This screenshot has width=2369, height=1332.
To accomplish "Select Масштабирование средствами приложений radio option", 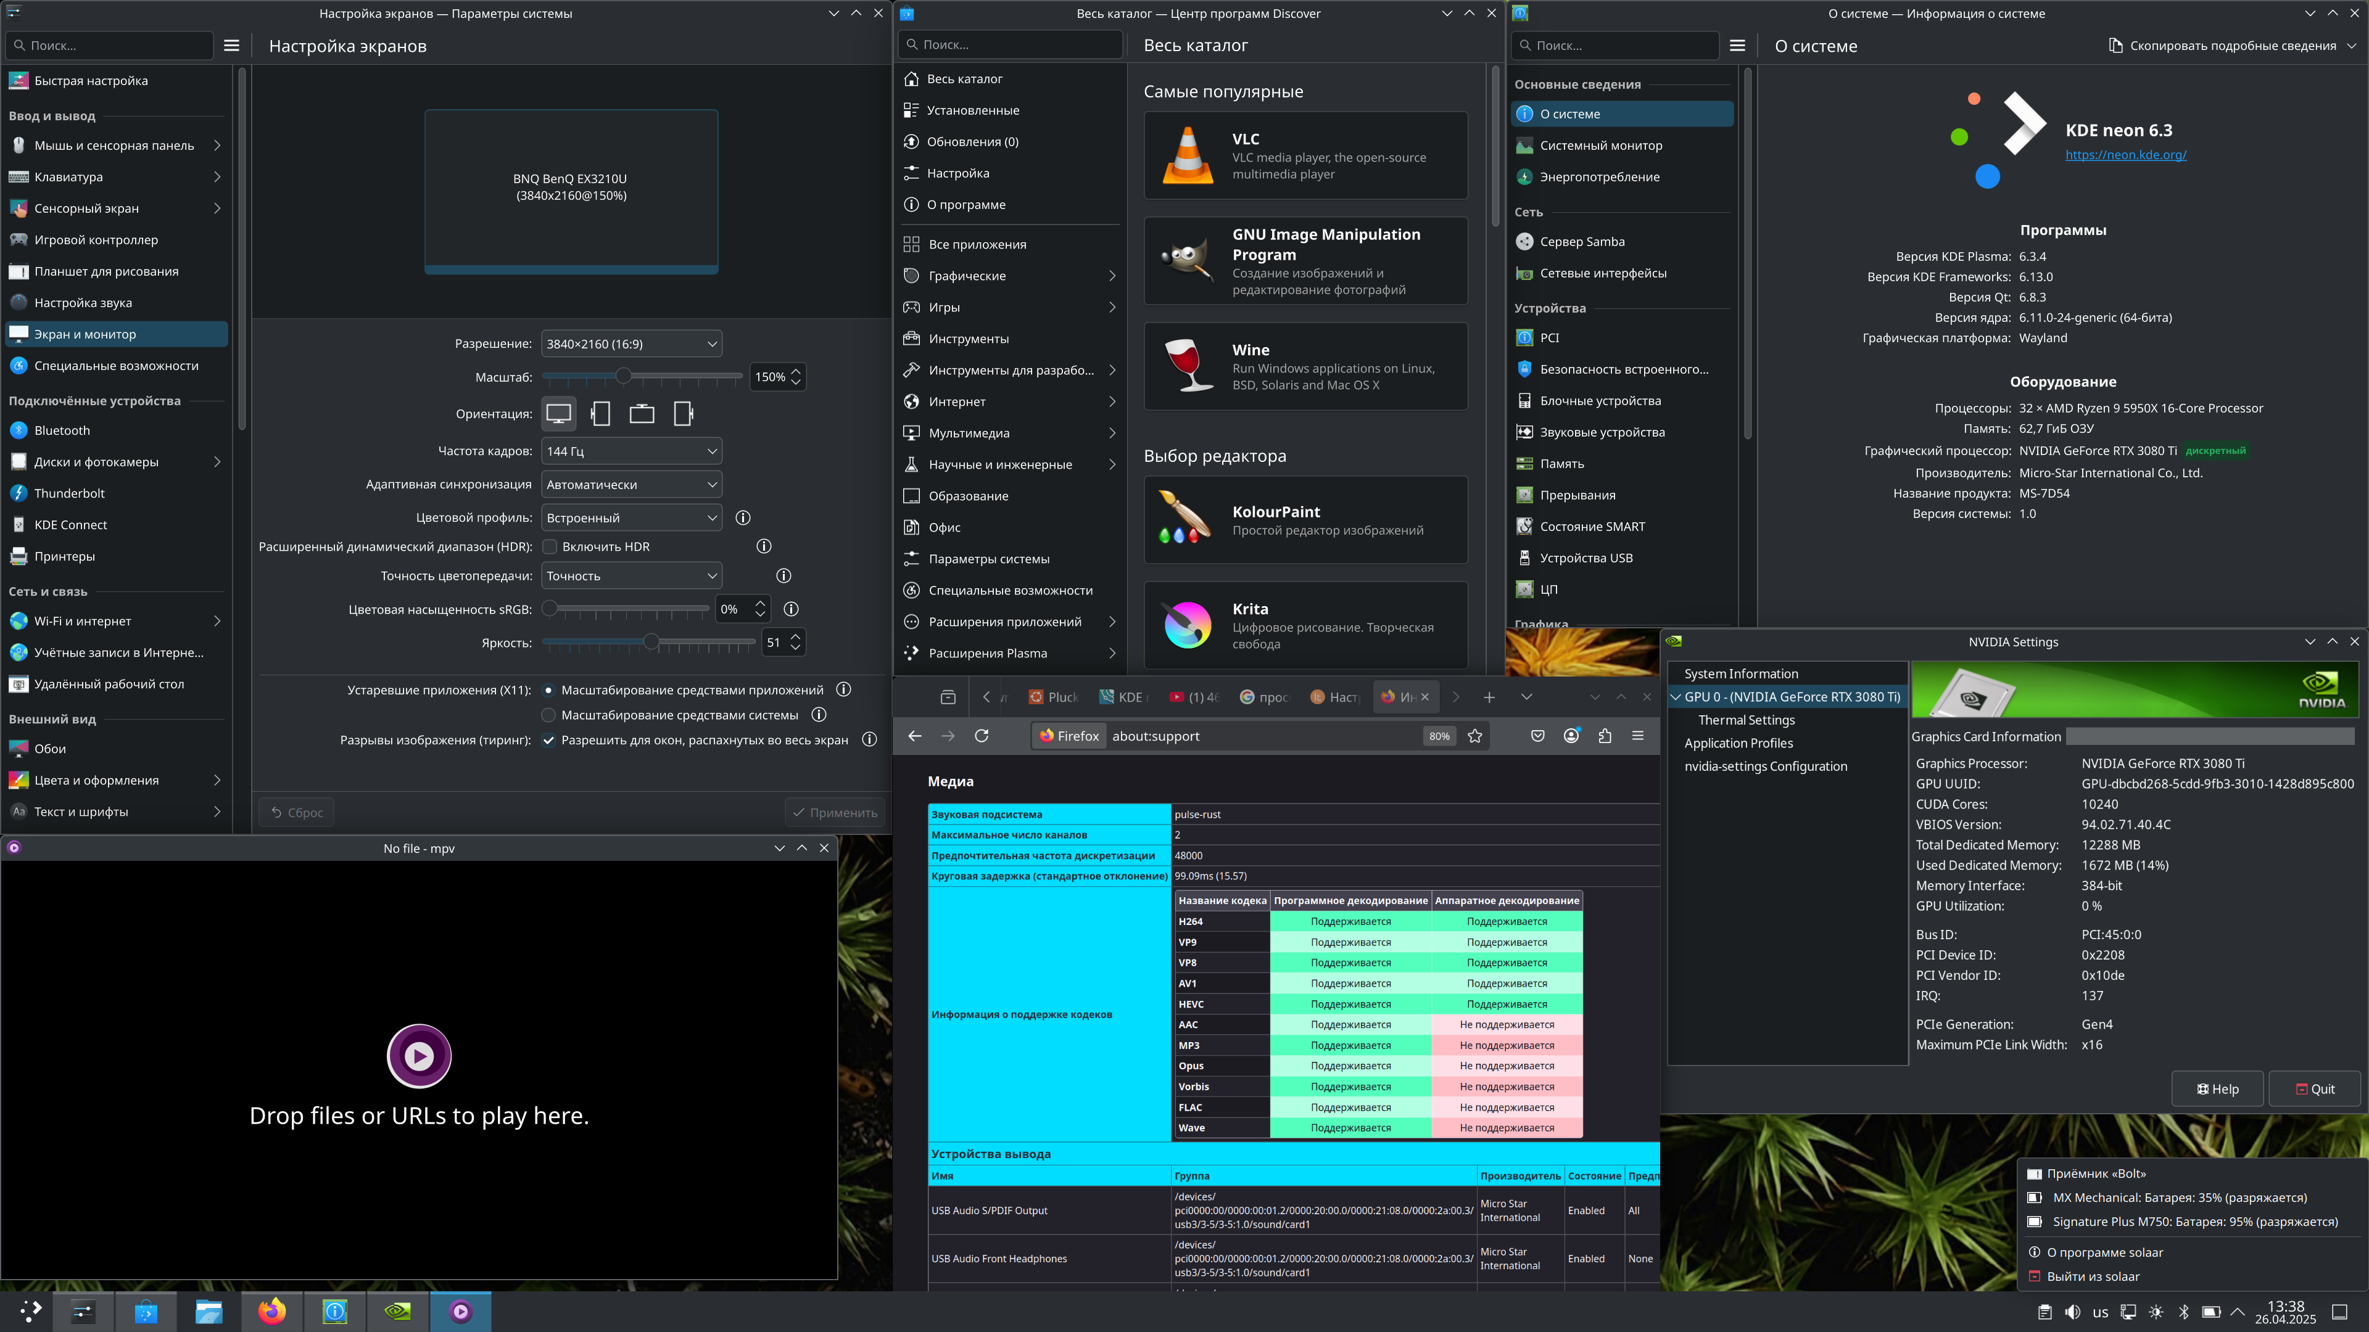I will click(549, 689).
